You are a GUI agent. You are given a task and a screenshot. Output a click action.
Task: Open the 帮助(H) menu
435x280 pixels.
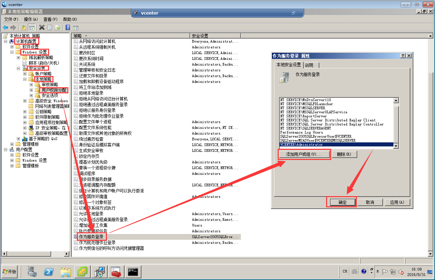(x=70, y=19)
